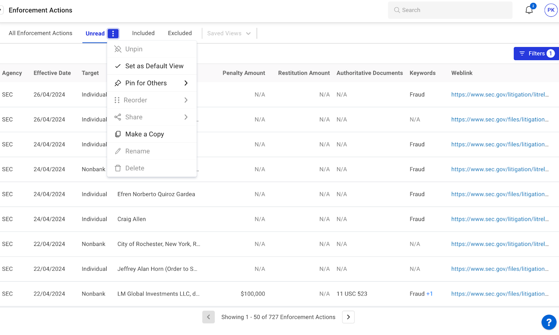Click the Unpin option in menu
The width and height of the screenshot is (559, 335).
click(134, 49)
